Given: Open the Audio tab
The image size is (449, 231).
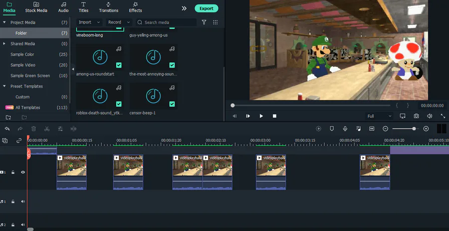Looking at the screenshot, I should tap(63, 8).
